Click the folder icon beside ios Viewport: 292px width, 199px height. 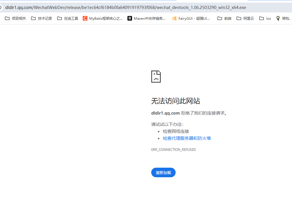tap(262, 18)
